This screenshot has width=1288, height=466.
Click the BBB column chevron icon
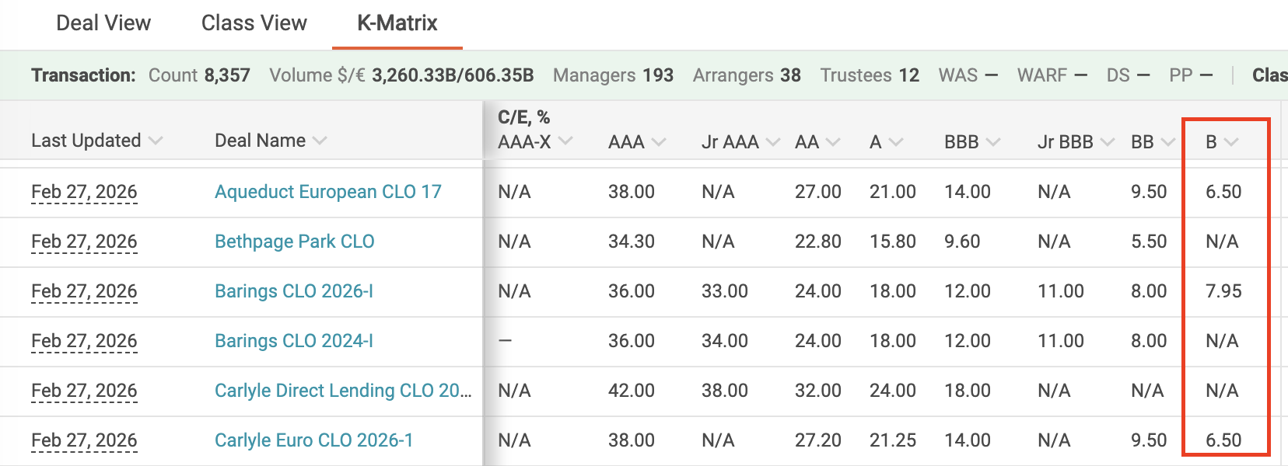[993, 142]
